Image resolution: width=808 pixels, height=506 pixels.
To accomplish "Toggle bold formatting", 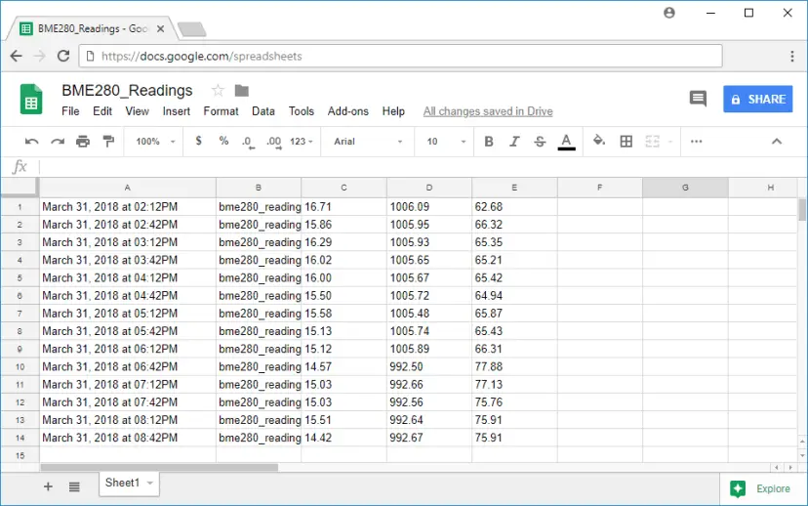I will pos(489,142).
